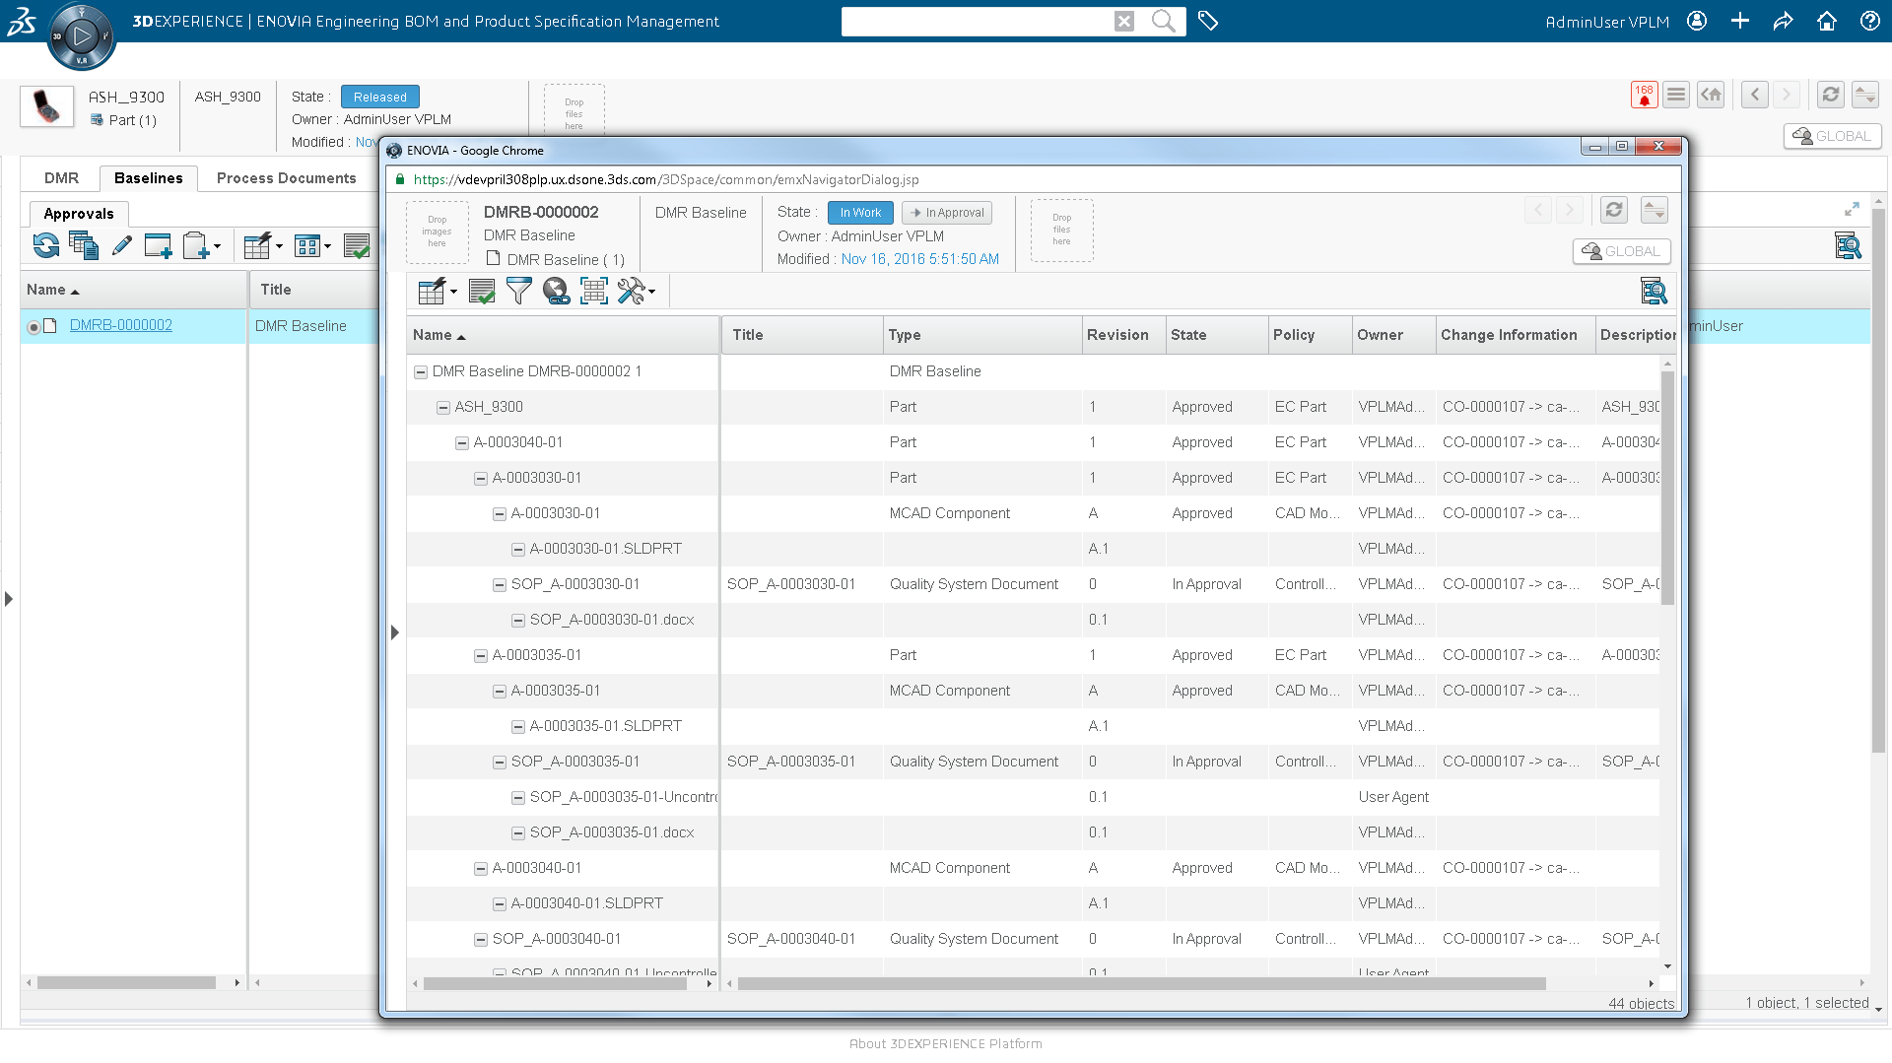This screenshot has height=1063, width=1892.
Task: Click the GLOBAL button in dialog header
Action: point(1621,251)
